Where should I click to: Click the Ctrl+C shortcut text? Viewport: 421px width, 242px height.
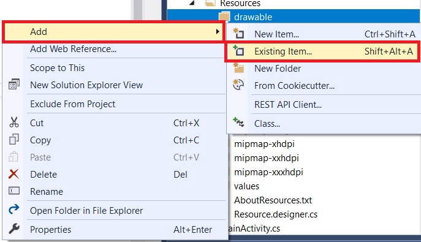[x=186, y=140]
